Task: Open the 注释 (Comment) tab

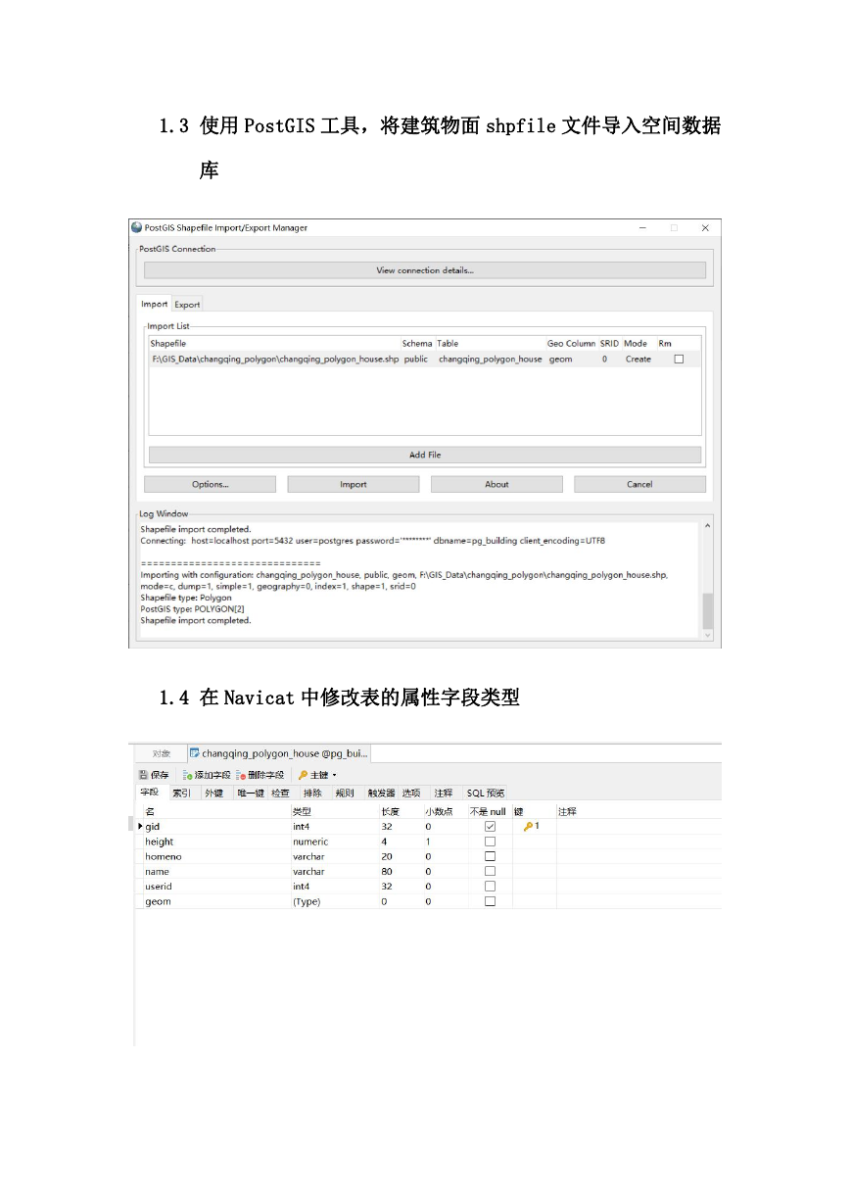Action: coord(444,793)
